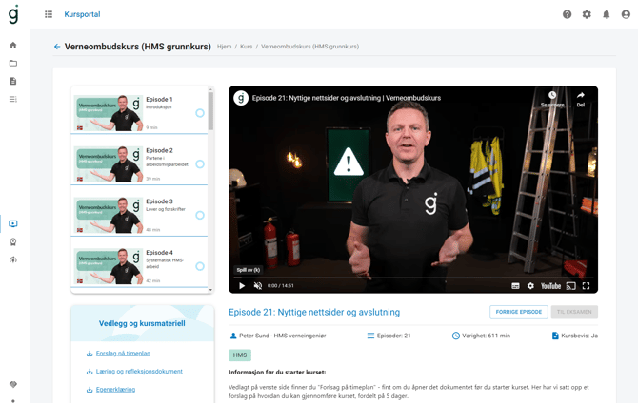Click download icon next to Forslag på timeplan
This screenshot has width=638, height=403.
[90, 354]
